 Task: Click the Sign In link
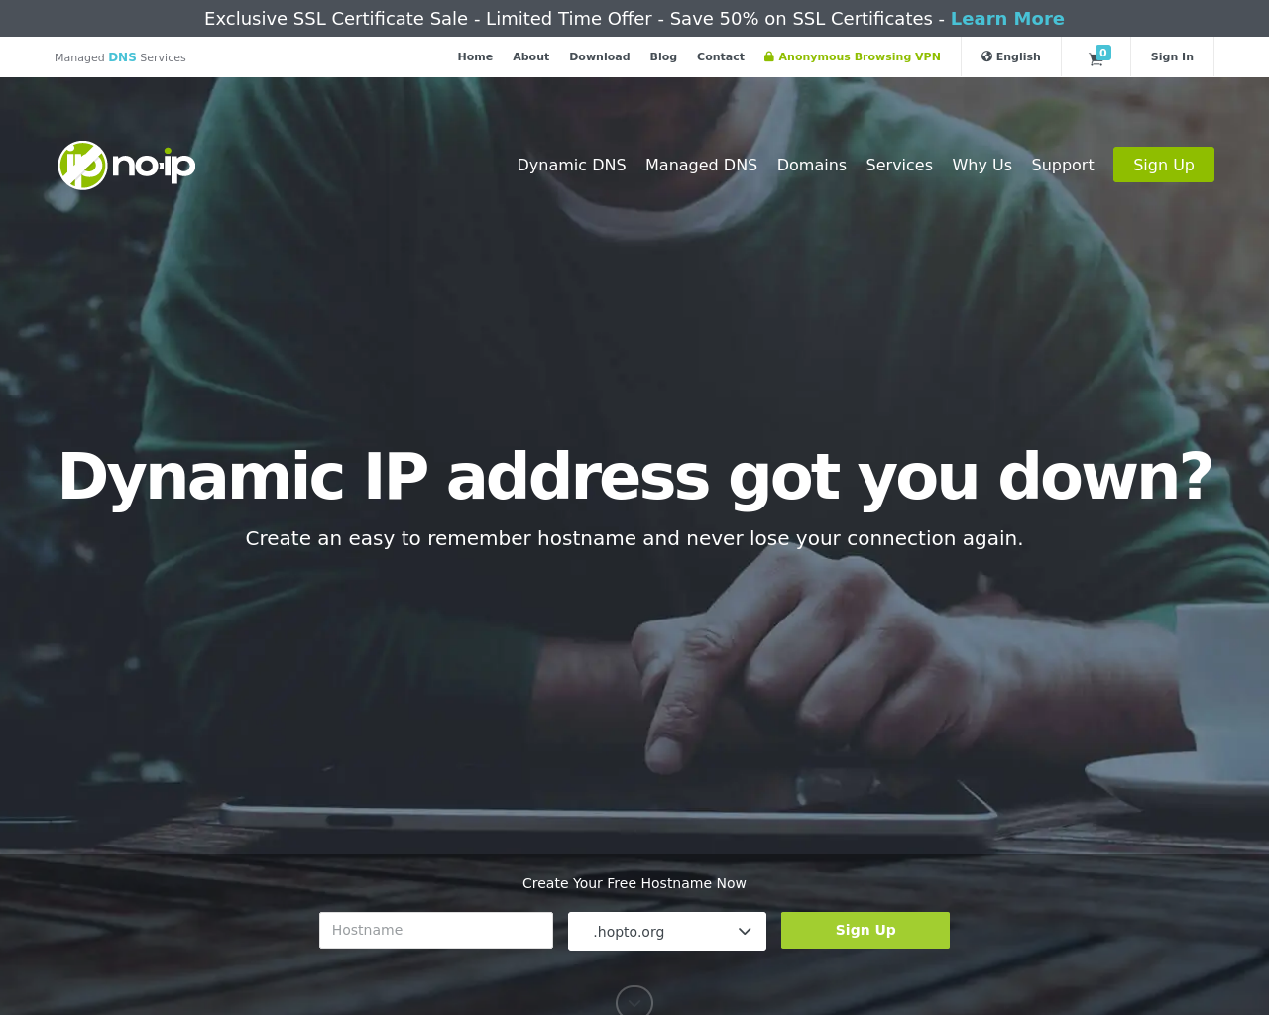[x=1172, y=56]
